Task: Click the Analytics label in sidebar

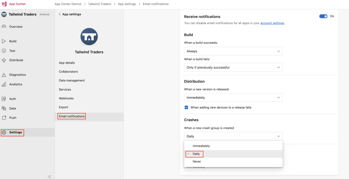Action: point(16,84)
